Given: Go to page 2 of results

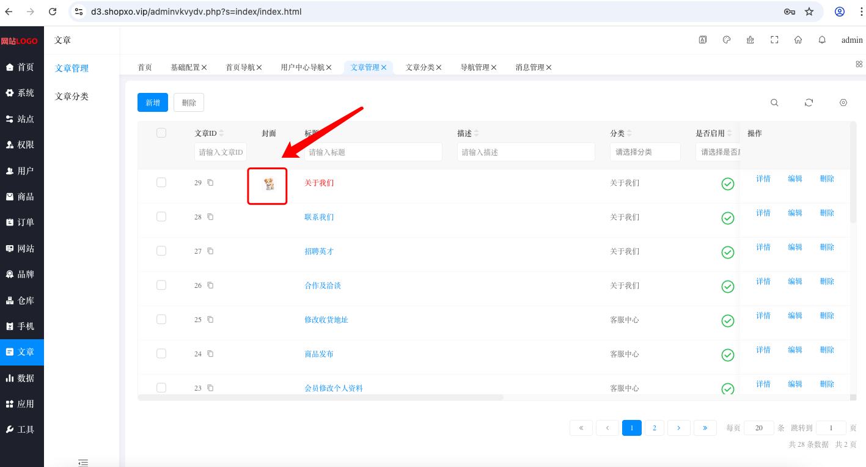Looking at the screenshot, I should [x=655, y=428].
